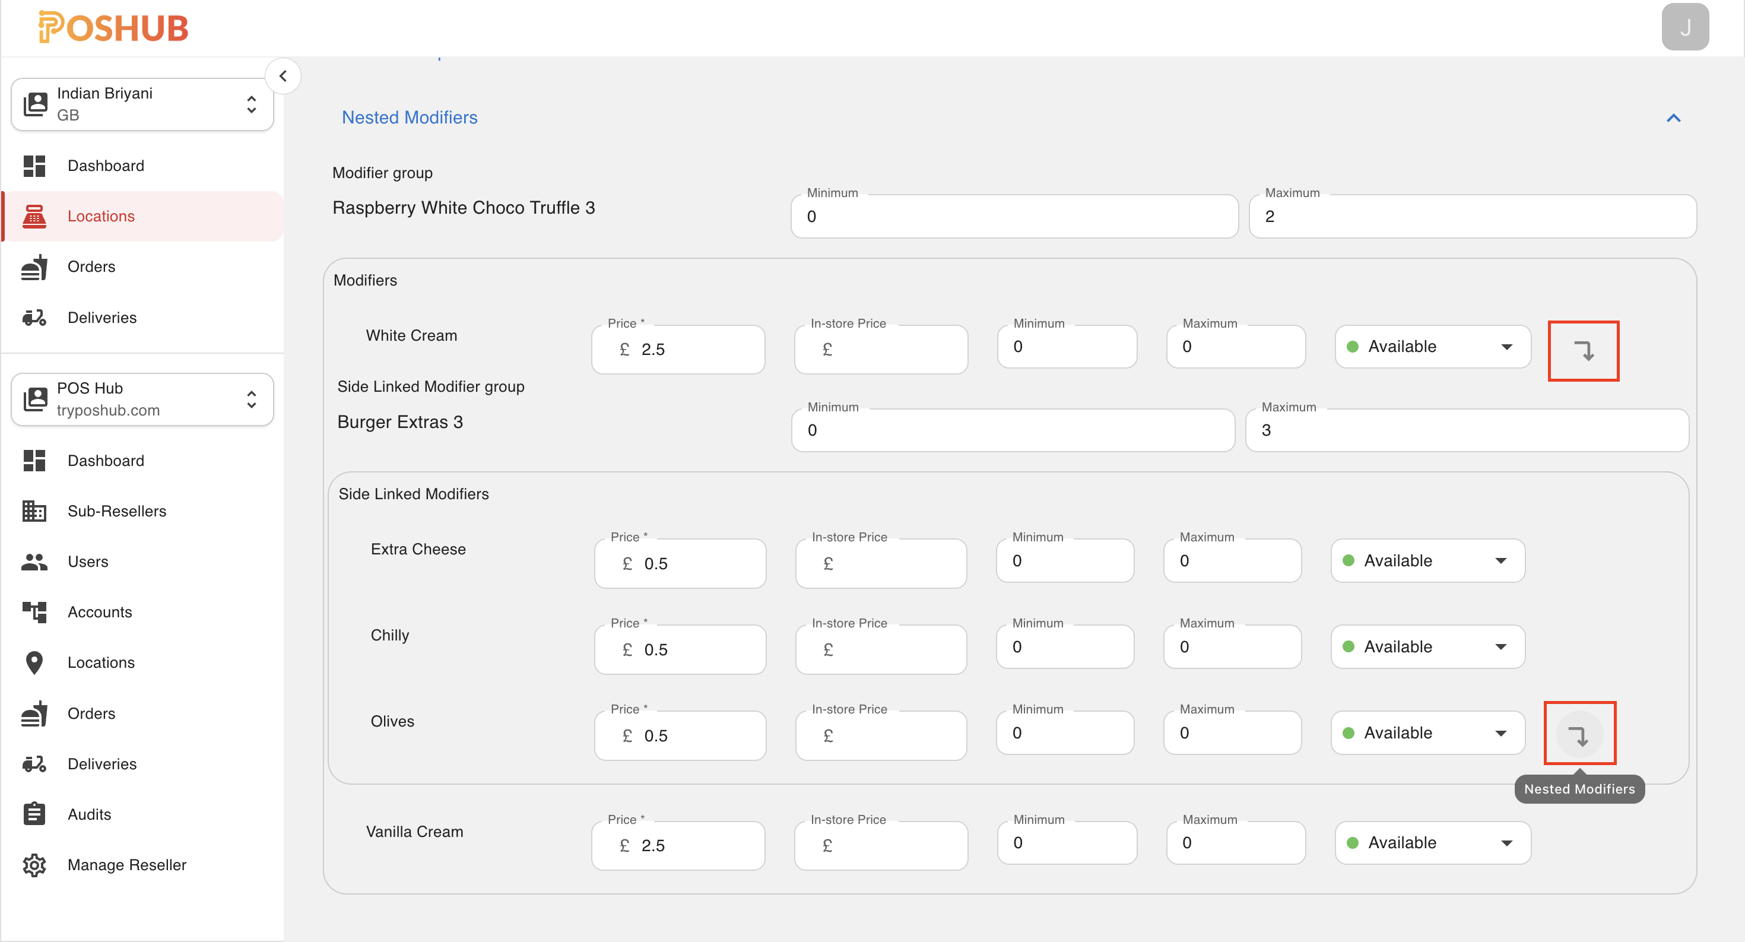Open nested modifiers for White Cream
The image size is (1745, 942).
pyautogui.click(x=1583, y=350)
